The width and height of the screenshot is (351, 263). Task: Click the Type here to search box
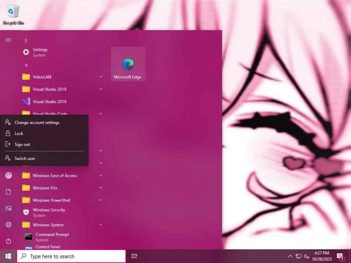coord(71,256)
